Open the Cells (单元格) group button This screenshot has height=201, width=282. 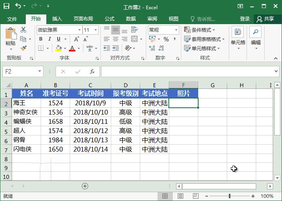coord(238,39)
